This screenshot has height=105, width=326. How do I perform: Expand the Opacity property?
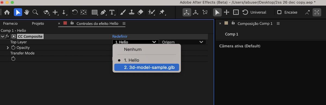[x=8, y=48]
